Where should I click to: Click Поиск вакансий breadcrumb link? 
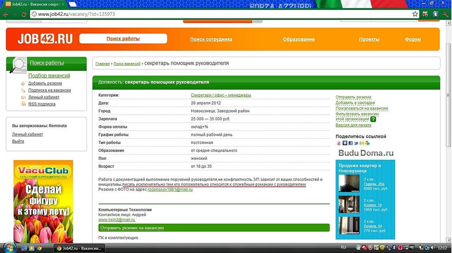pyautogui.click(x=127, y=64)
